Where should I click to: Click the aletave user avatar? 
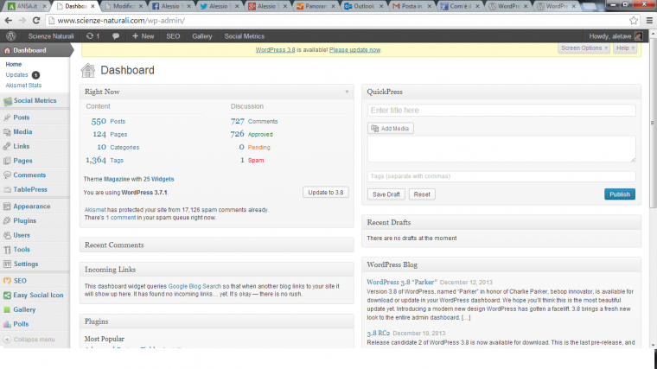[x=638, y=36]
